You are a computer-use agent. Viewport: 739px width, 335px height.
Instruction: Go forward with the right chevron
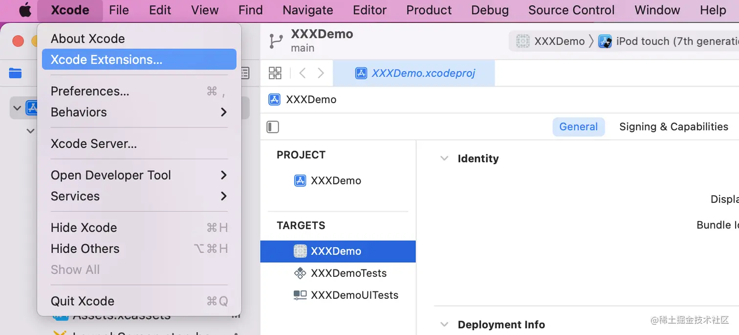point(321,73)
